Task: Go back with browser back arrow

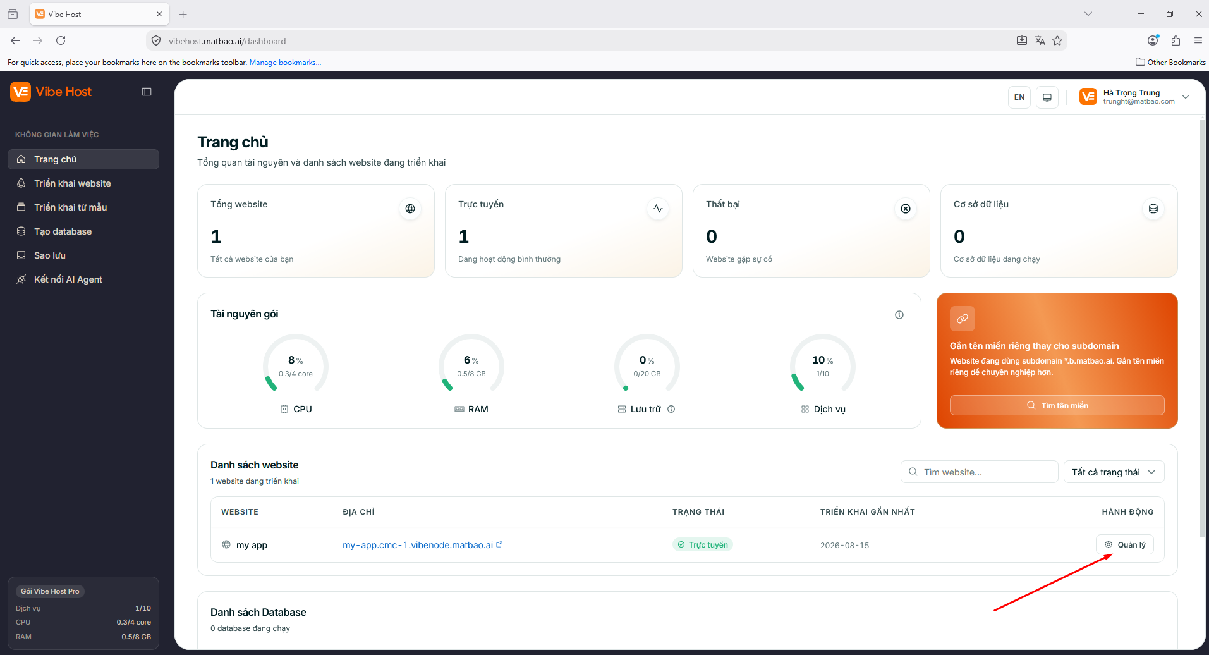Action: pyautogui.click(x=15, y=40)
